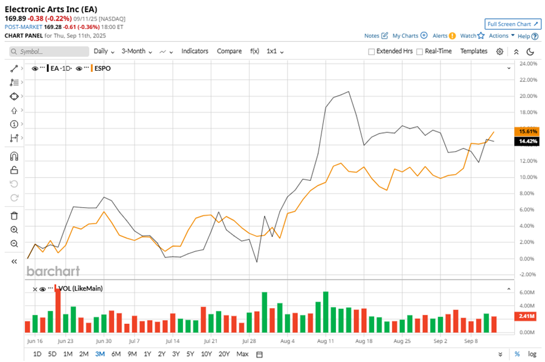Open the 1x1 grid layout dropdown
Viewport: 545px width, 362px height.
[275, 51]
